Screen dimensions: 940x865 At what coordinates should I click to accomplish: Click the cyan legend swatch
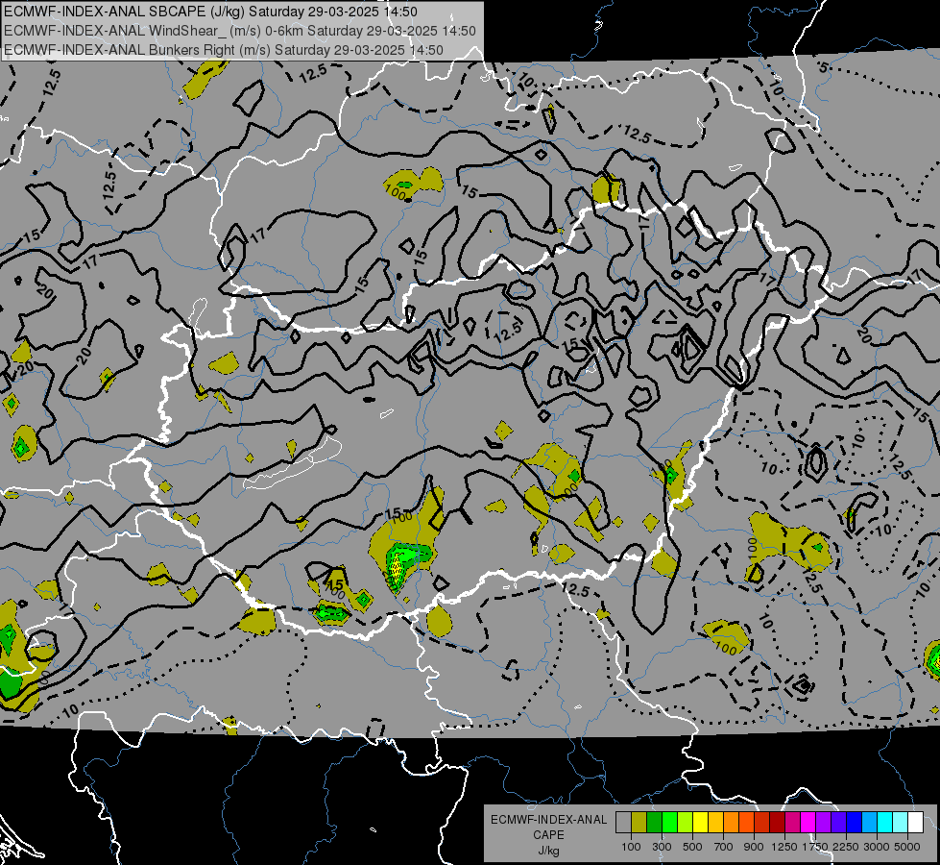click(885, 822)
